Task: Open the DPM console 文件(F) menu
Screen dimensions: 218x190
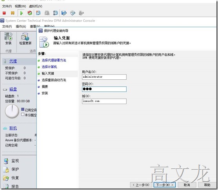Action: [7, 26]
